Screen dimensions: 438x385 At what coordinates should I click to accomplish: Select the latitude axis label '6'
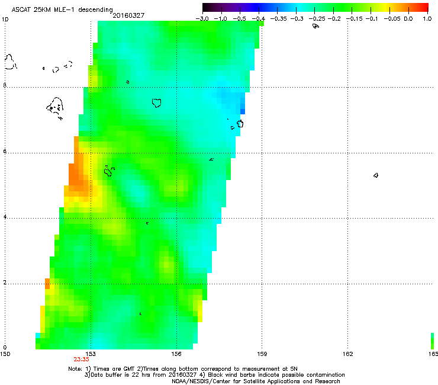(5, 151)
